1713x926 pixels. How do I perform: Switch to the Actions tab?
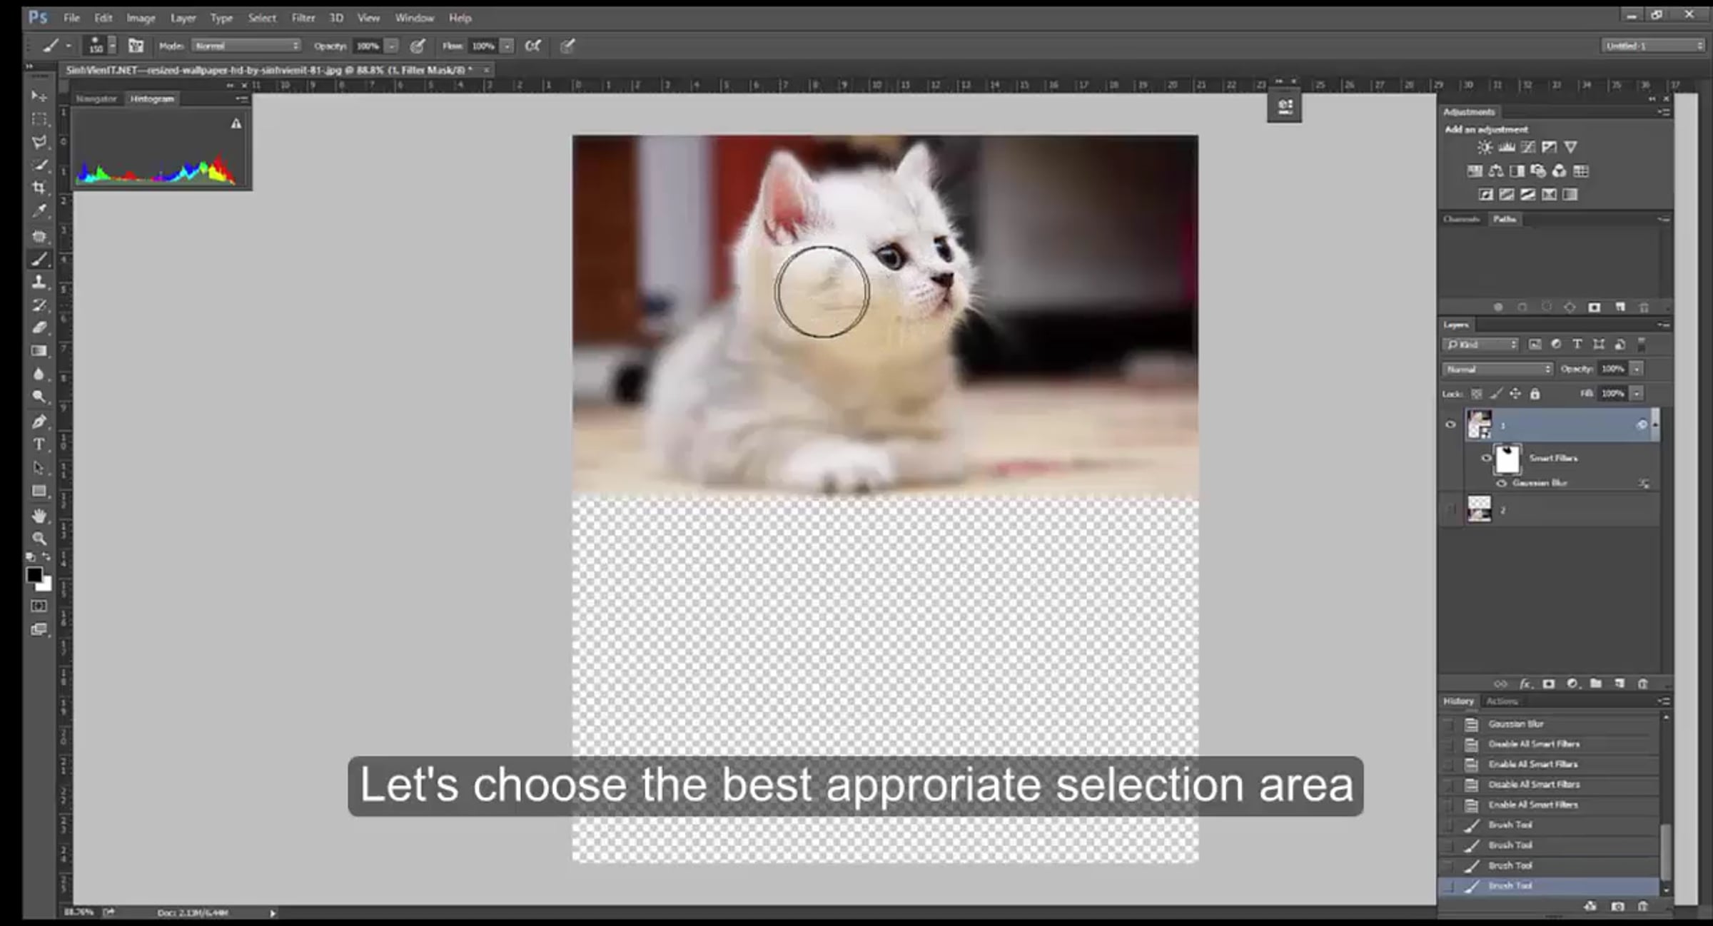click(1502, 701)
